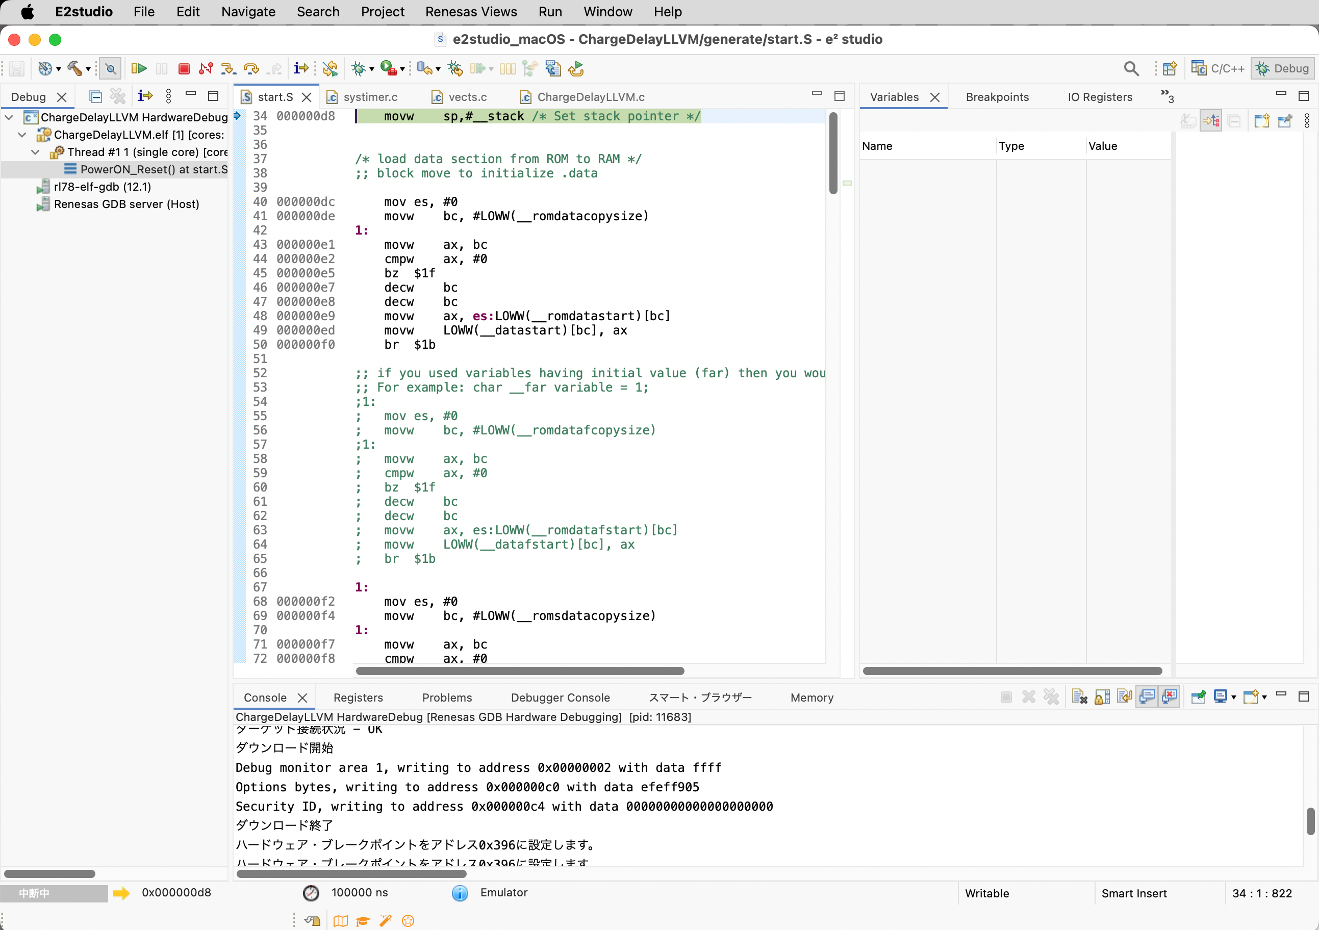Terminate the debug session
Image resolution: width=1319 pixels, height=930 pixels.
[x=184, y=68]
